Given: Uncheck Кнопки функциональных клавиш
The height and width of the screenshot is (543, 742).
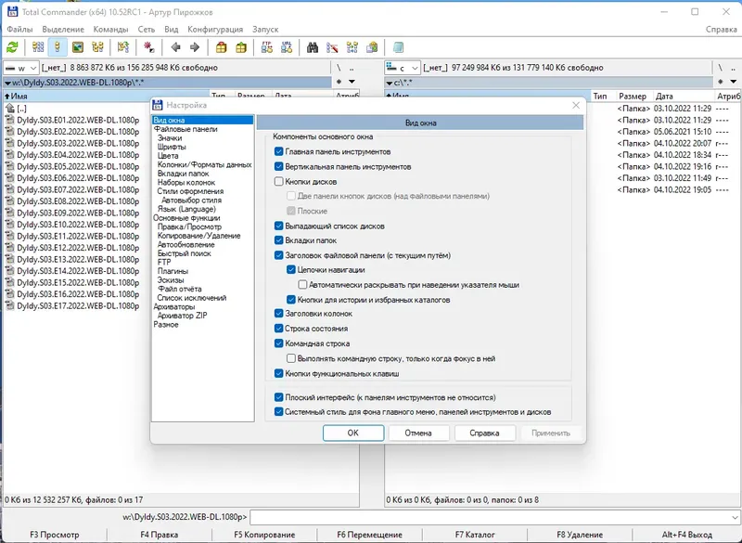Looking at the screenshot, I should (279, 373).
